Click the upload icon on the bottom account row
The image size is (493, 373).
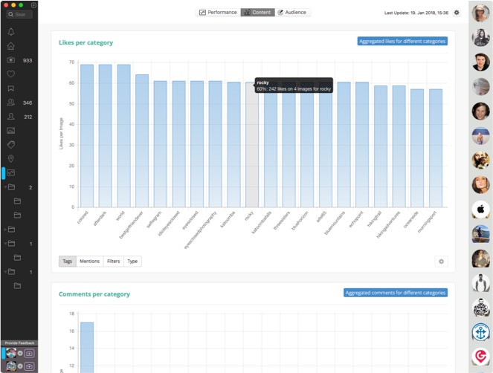coord(29,366)
